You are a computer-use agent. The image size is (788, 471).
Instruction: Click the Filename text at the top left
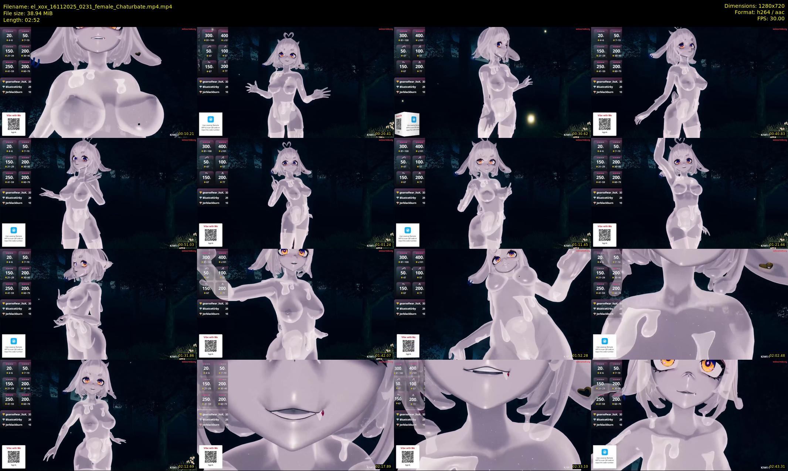[88, 7]
